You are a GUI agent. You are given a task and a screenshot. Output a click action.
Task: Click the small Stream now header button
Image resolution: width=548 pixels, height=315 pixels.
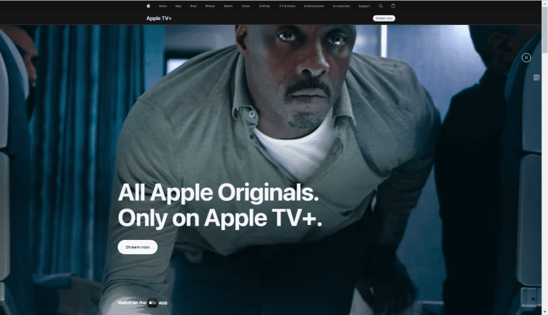[x=384, y=18]
